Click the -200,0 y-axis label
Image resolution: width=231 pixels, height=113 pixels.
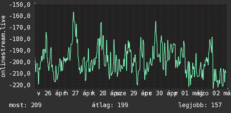[x=20, y=62]
